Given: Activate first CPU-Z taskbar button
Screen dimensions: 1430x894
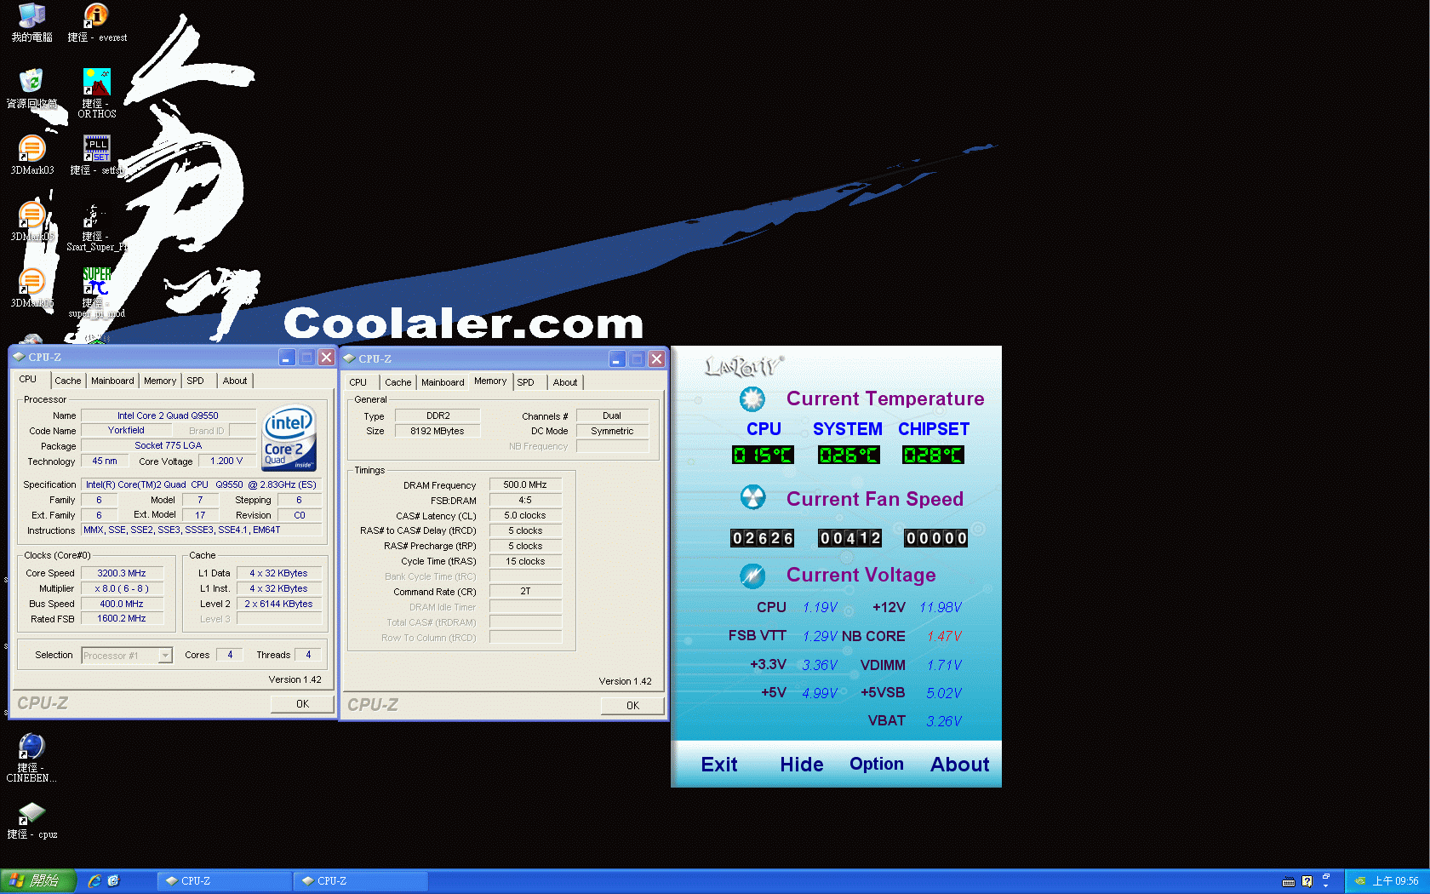Looking at the screenshot, I should pos(224,881).
